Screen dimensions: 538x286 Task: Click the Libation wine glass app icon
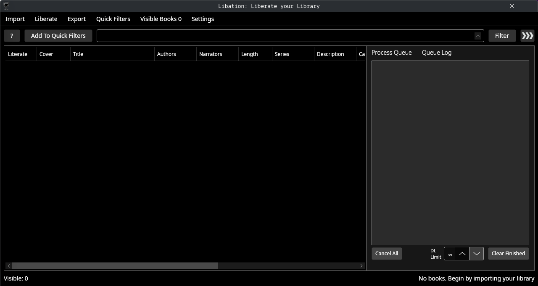(x=6, y=6)
